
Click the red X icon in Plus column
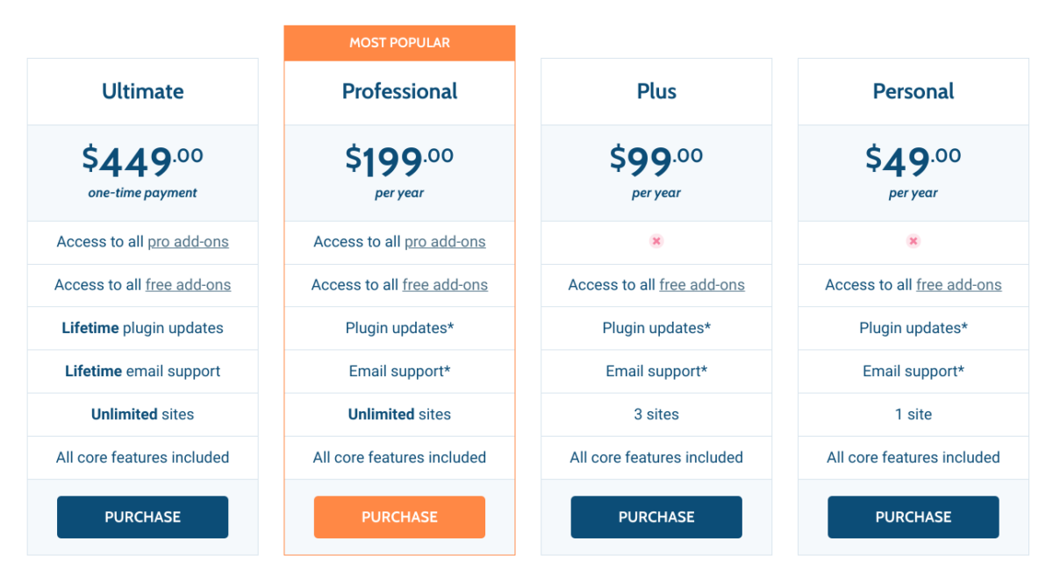pos(656,241)
